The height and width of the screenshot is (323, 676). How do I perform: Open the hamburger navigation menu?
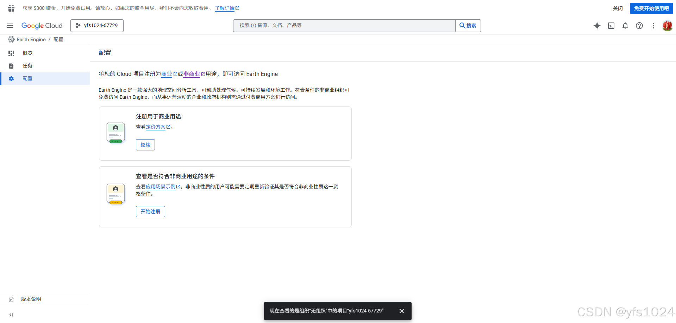click(10, 25)
